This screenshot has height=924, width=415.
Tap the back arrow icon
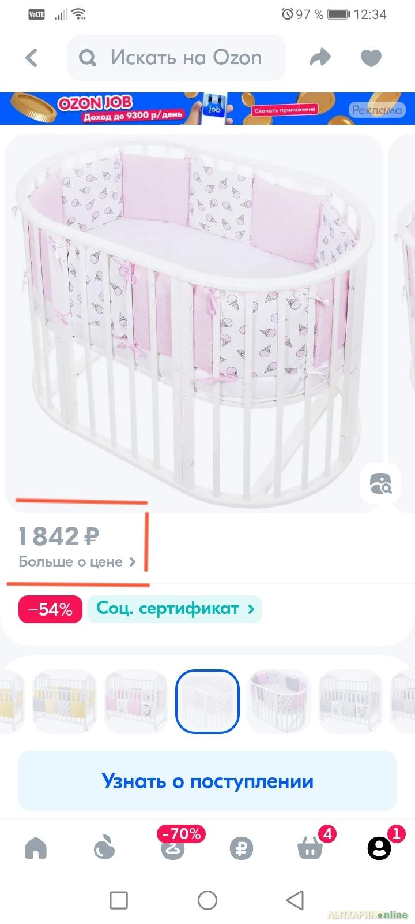[32, 58]
